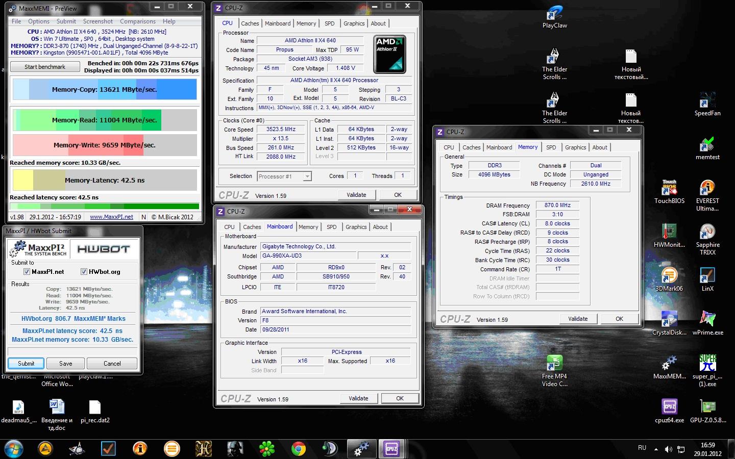Click Memory-Latency result bar
Viewport: 735px width, 459px height.
(104, 180)
